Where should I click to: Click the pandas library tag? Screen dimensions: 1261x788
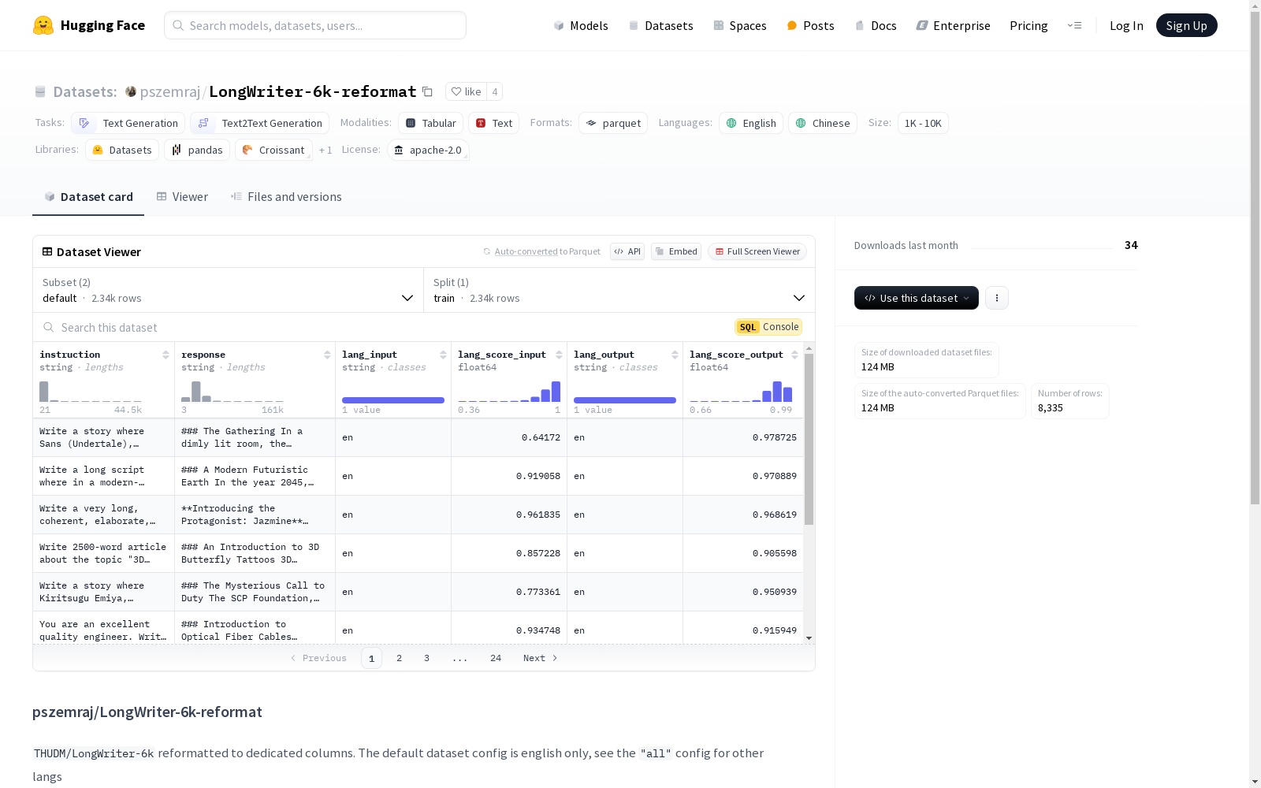click(197, 150)
